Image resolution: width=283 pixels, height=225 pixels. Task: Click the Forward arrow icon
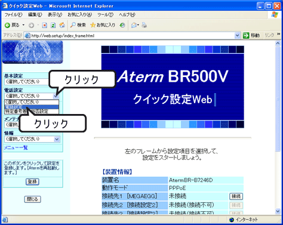pos(31,25)
